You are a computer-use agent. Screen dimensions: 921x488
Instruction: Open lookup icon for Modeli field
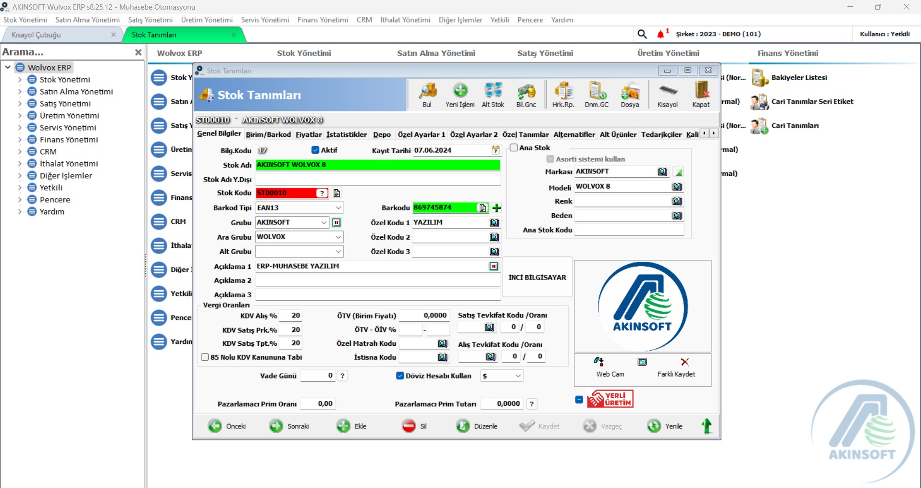click(677, 186)
